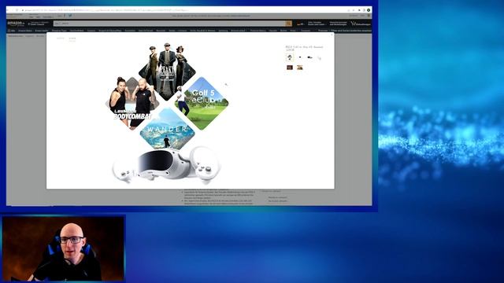The image size is (504, 283).
Task: Select the side-view headset thumbnail
Action: point(309,57)
